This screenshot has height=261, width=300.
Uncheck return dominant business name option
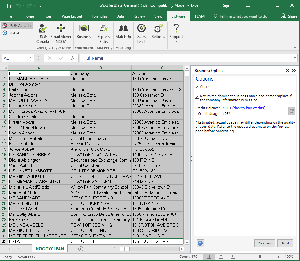pyautogui.click(x=197, y=97)
